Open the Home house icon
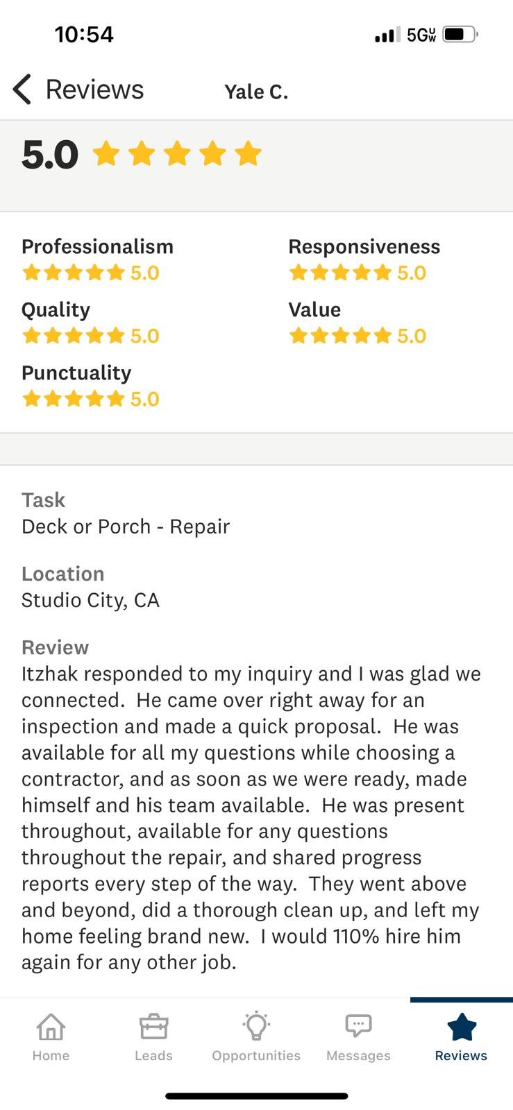 pyautogui.click(x=51, y=1027)
